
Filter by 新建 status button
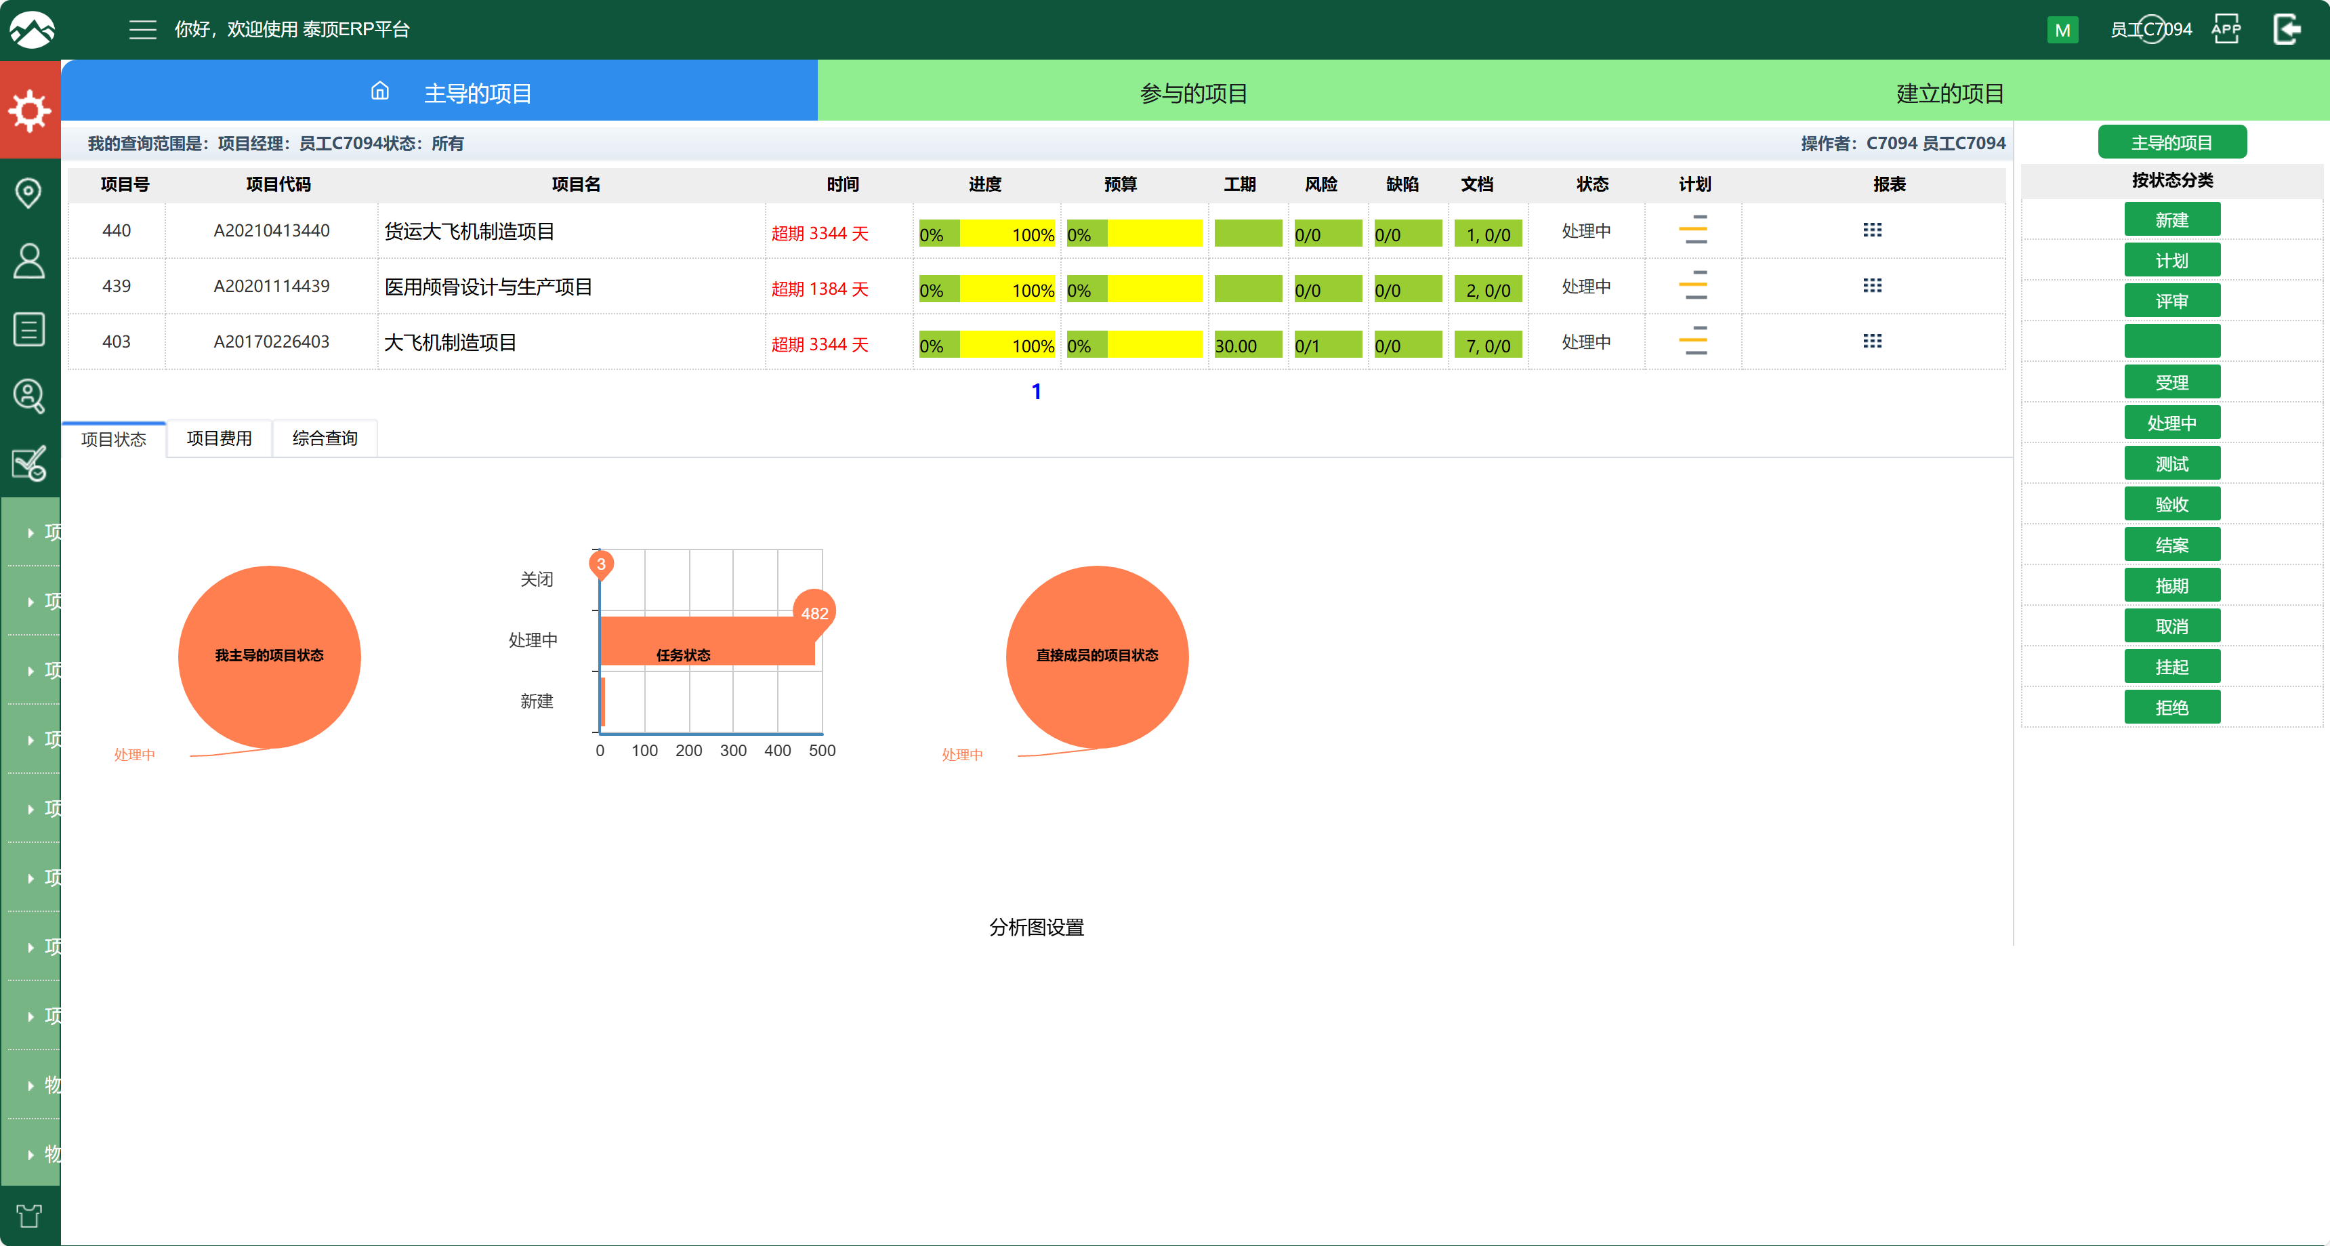point(2171,220)
